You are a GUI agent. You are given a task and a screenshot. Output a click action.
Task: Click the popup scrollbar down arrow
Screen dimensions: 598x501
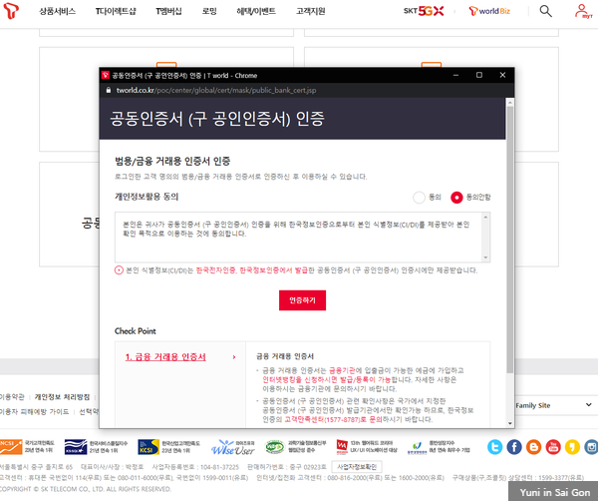pos(510,423)
